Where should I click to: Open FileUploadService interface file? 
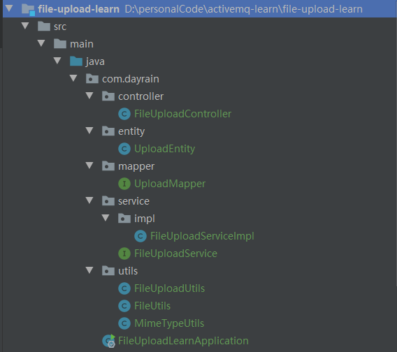click(175, 254)
